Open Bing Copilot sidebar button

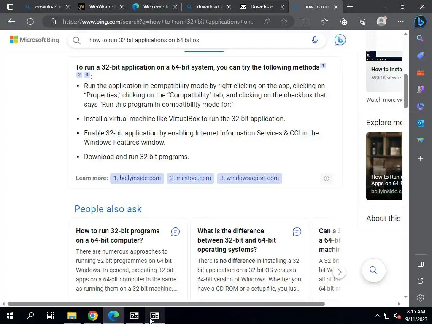(421, 22)
